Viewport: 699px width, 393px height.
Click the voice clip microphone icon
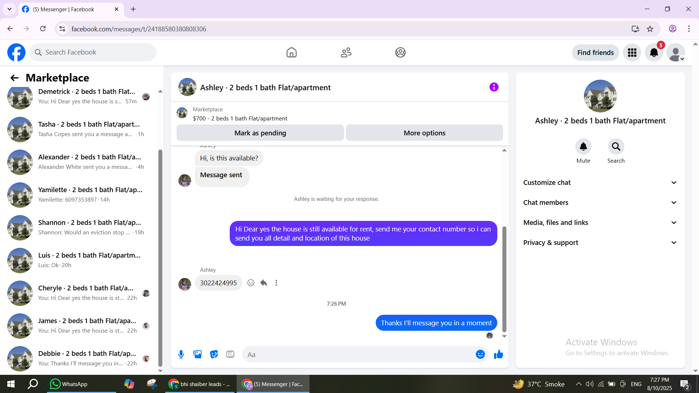tap(181, 354)
